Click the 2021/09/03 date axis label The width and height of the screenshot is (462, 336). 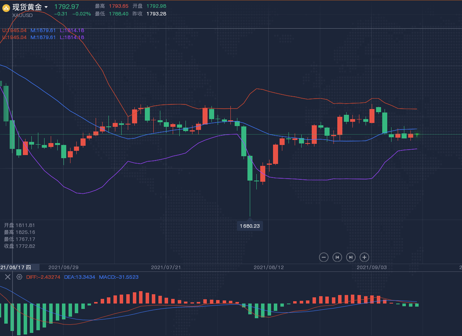pos(371,267)
